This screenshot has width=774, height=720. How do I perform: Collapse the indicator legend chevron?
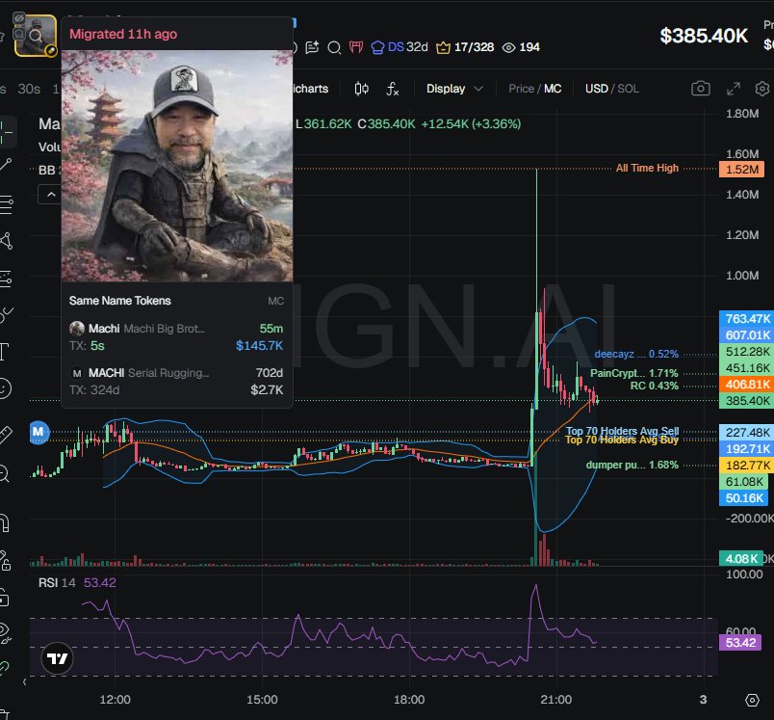point(50,194)
